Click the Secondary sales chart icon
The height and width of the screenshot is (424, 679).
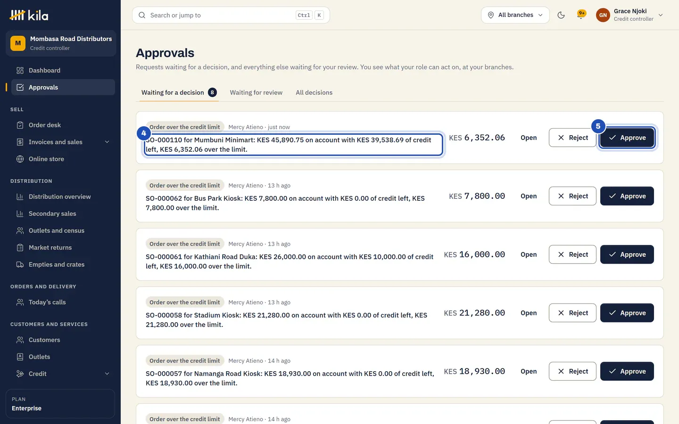click(x=20, y=214)
